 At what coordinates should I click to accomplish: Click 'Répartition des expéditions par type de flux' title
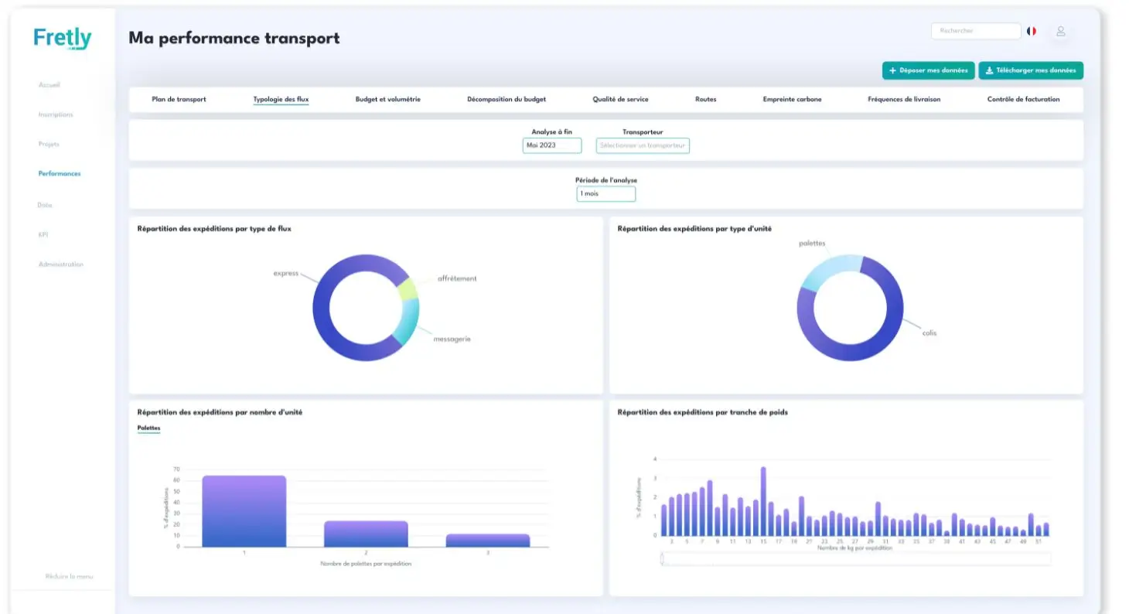point(214,229)
